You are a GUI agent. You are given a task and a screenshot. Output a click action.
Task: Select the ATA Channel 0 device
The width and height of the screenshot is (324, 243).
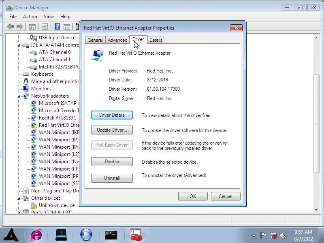coord(55,52)
